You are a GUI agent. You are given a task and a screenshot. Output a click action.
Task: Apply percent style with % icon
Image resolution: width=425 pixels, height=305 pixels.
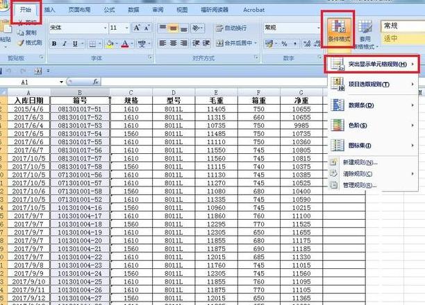(284, 43)
